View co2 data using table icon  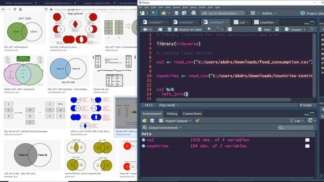point(307,140)
